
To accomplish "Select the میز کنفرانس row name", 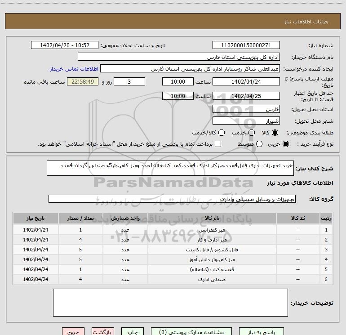I will pyautogui.click(x=212, y=230).
